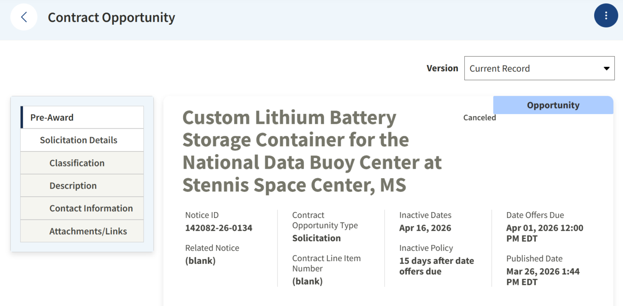
Task: Click the Inactive Policy text
Action: click(x=426, y=248)
